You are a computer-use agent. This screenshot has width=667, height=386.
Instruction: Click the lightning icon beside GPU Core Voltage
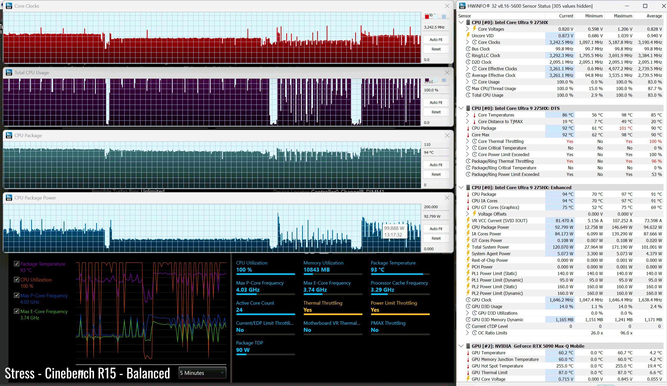click(468, 379)
